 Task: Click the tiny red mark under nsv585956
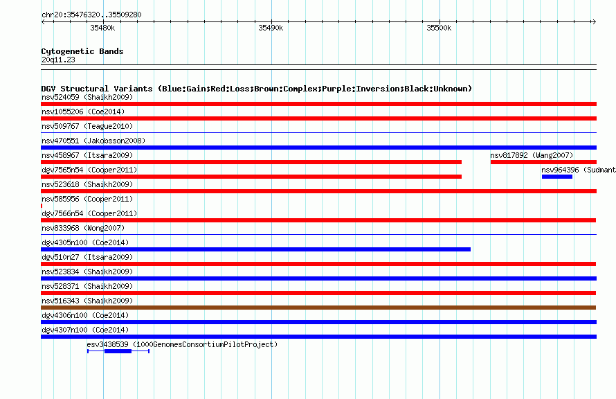click(x=42, y=206)
